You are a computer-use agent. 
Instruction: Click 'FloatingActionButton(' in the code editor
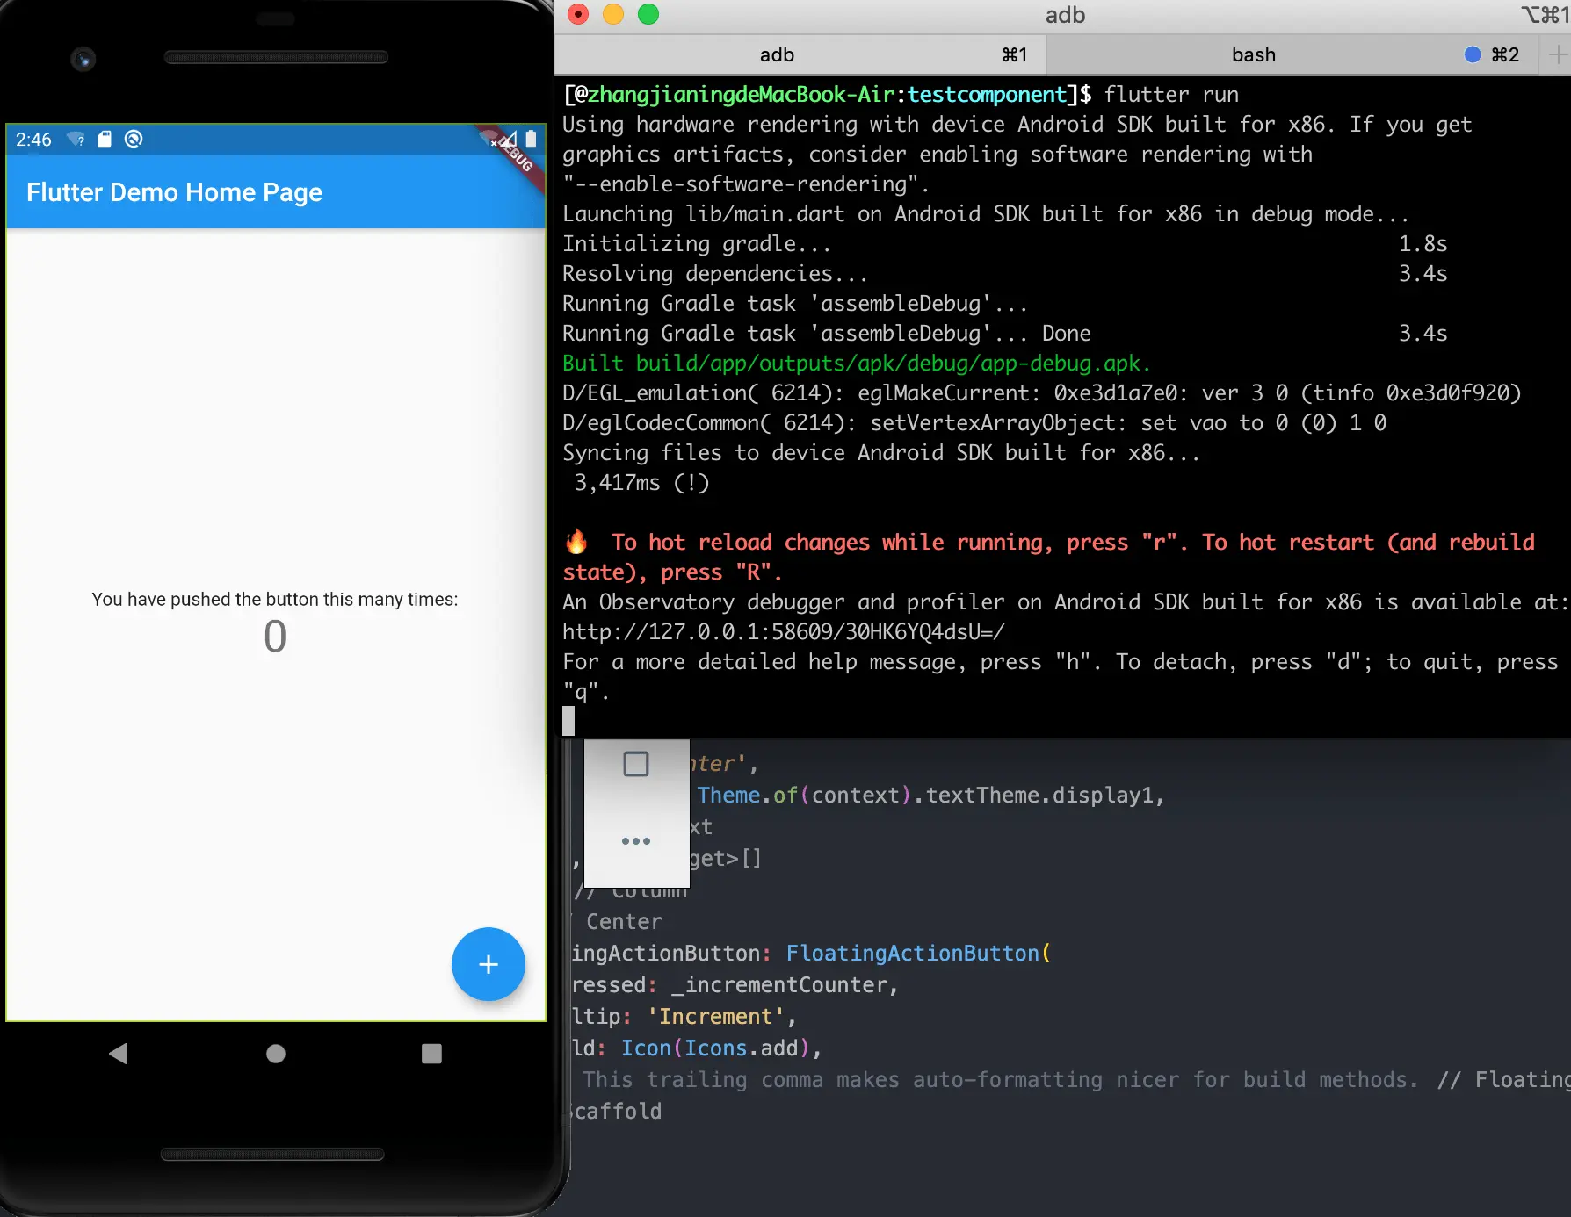tap(919, 954)
